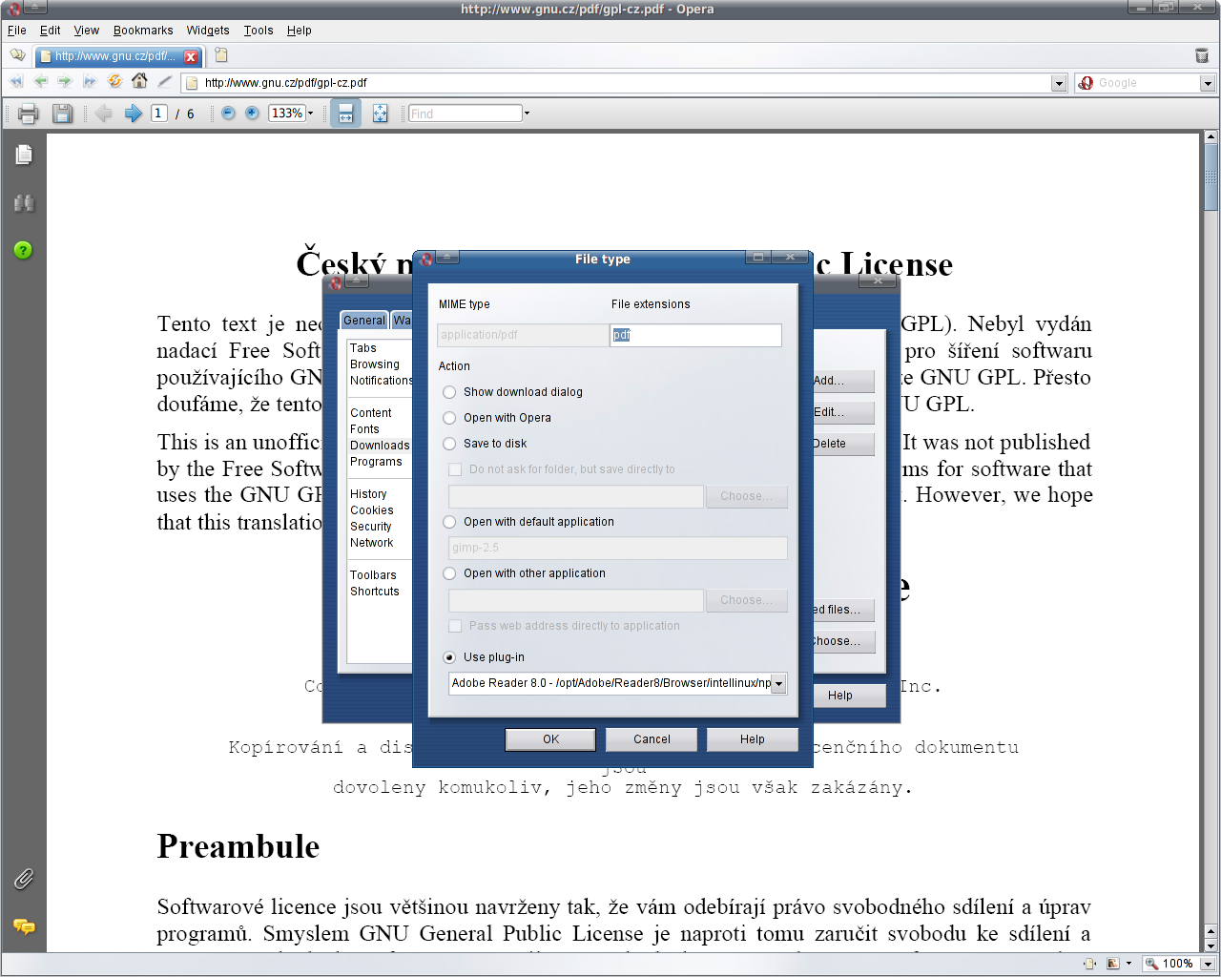Close the gnu.cz PDF tab
The height and width of the screenshot is (977, 1221).
tap(191, 56)
